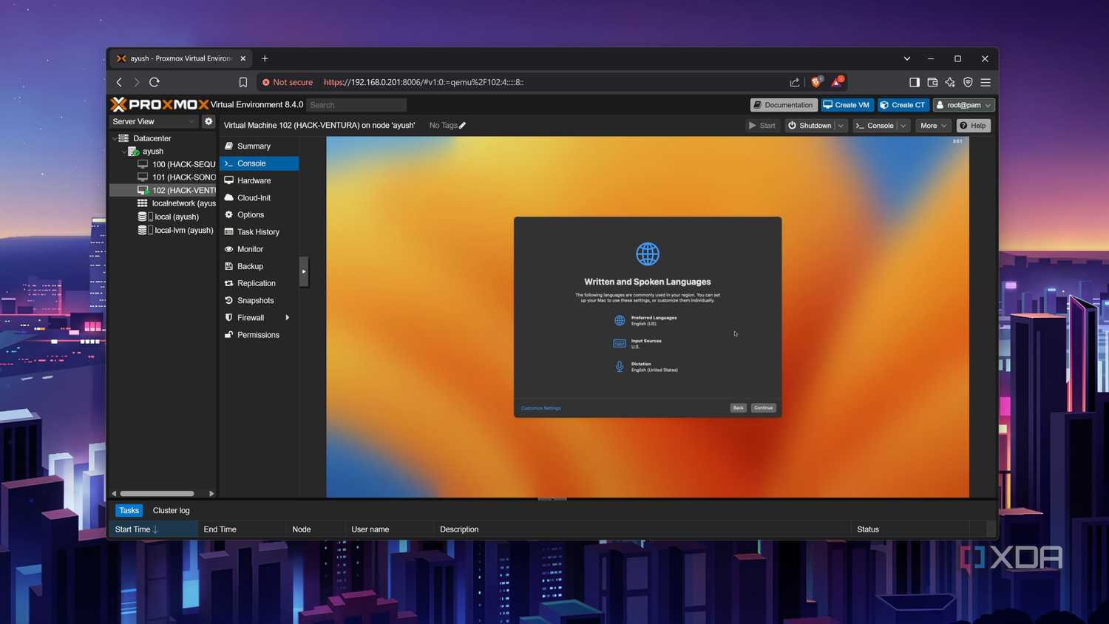Click the bookmark icon in address bar
1109x624 pixels.
click(x=243, y=82)
